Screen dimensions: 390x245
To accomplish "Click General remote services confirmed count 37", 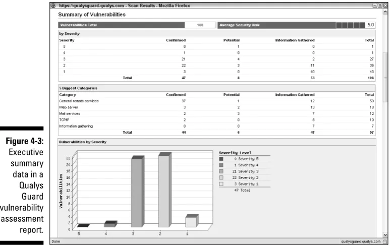I will (x=184, y=101).
